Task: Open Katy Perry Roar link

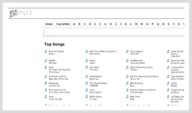Action: tap(135, 98)
